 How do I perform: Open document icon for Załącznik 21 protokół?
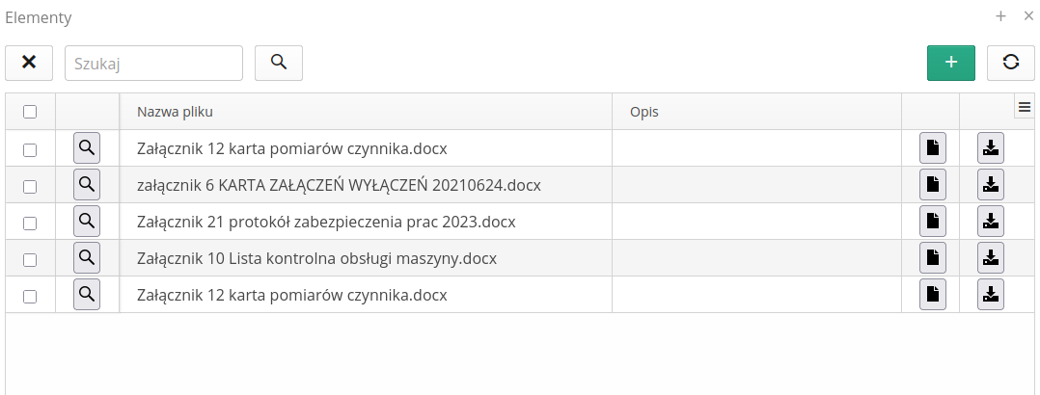click(x=932, y=222)
